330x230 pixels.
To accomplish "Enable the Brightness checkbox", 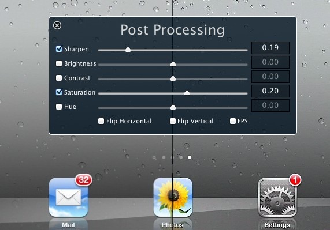I will pyautogui.click(x=59, y=63).
